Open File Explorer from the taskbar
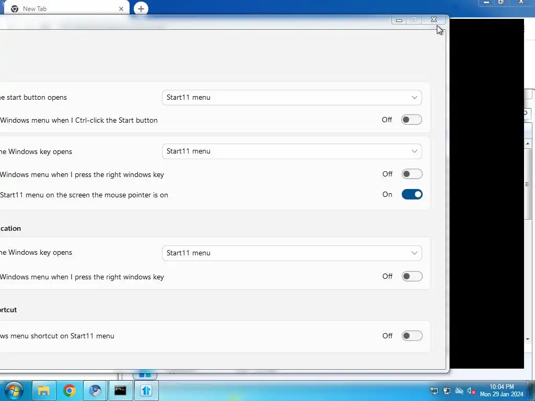This screenshot has width=535, height=401. tap(44, 391)
